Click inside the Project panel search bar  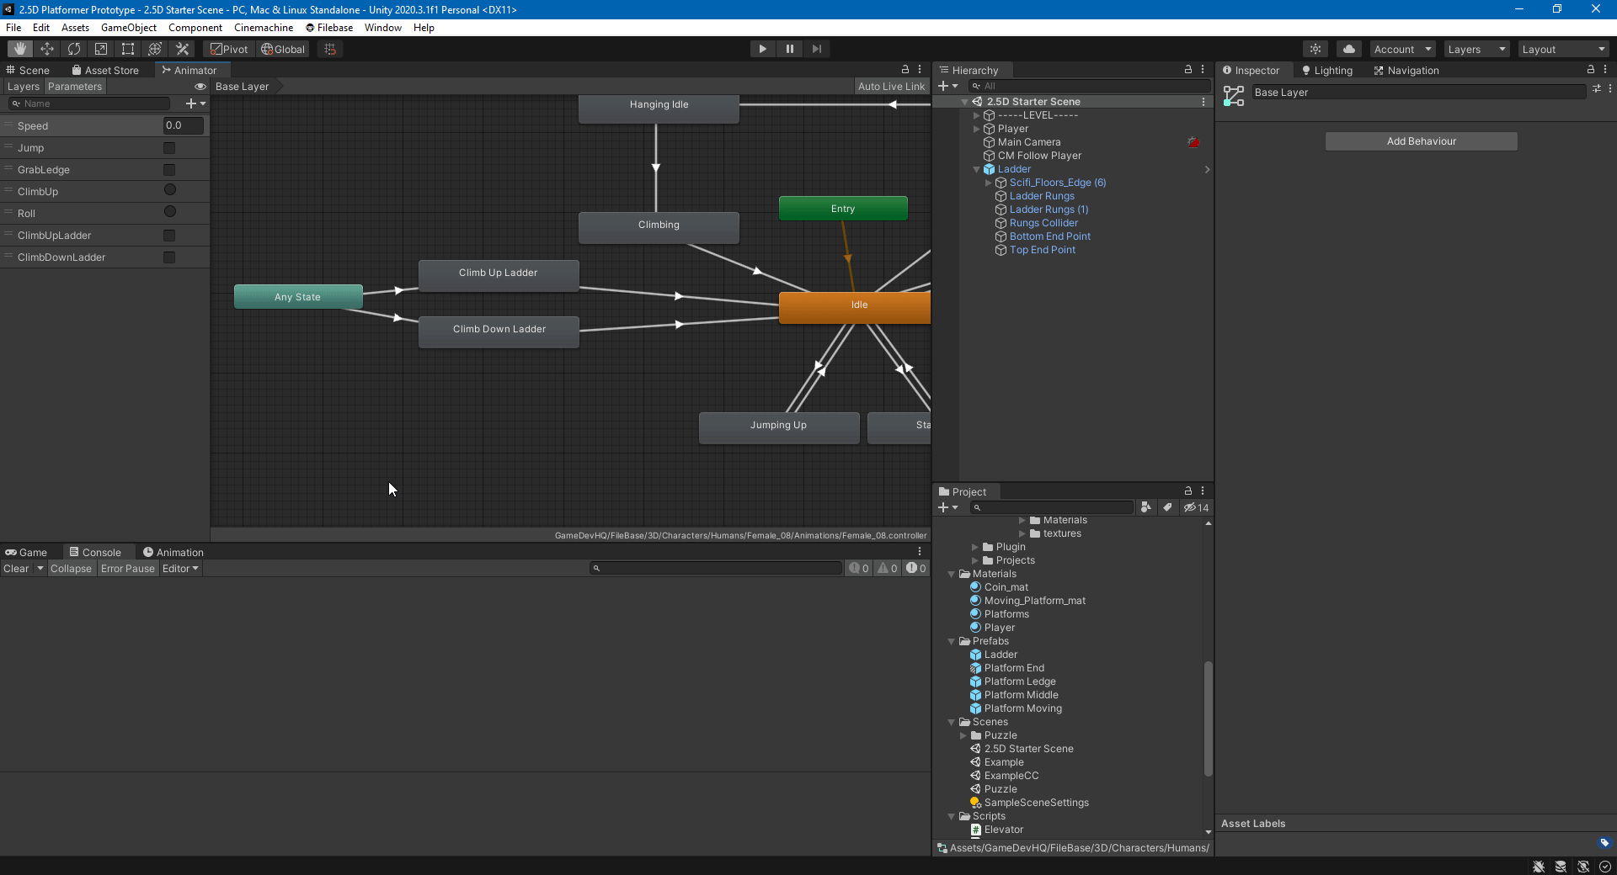(1053, 507)
